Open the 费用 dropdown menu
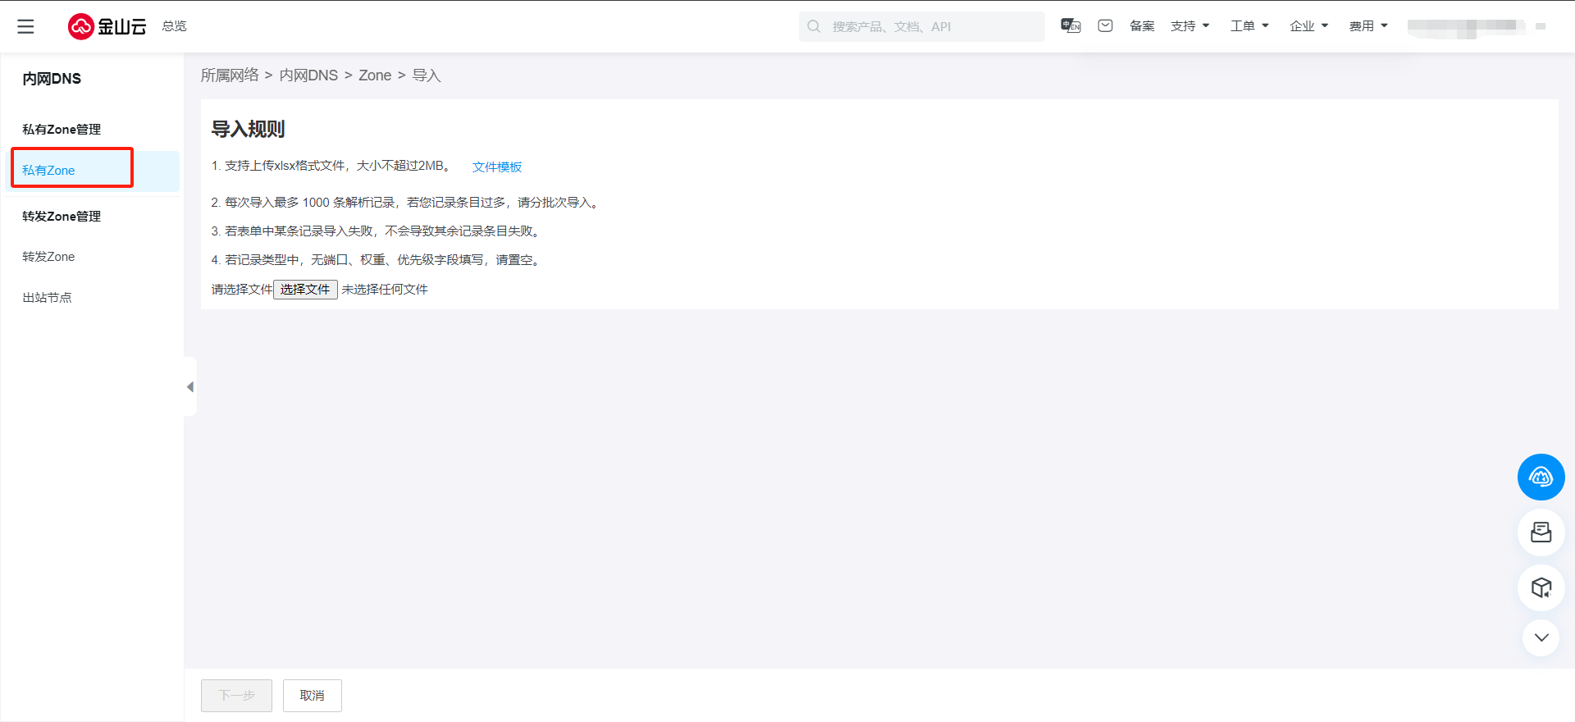This screenshot has width=1575, height=722. [1368, 26]
